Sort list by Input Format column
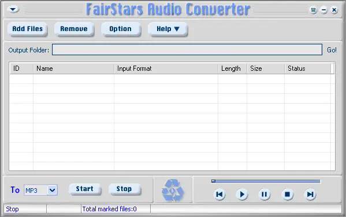This screenshot has width=346, height=217. [166, 68]
